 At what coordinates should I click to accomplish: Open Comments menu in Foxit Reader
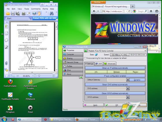[x=36, y=9]
